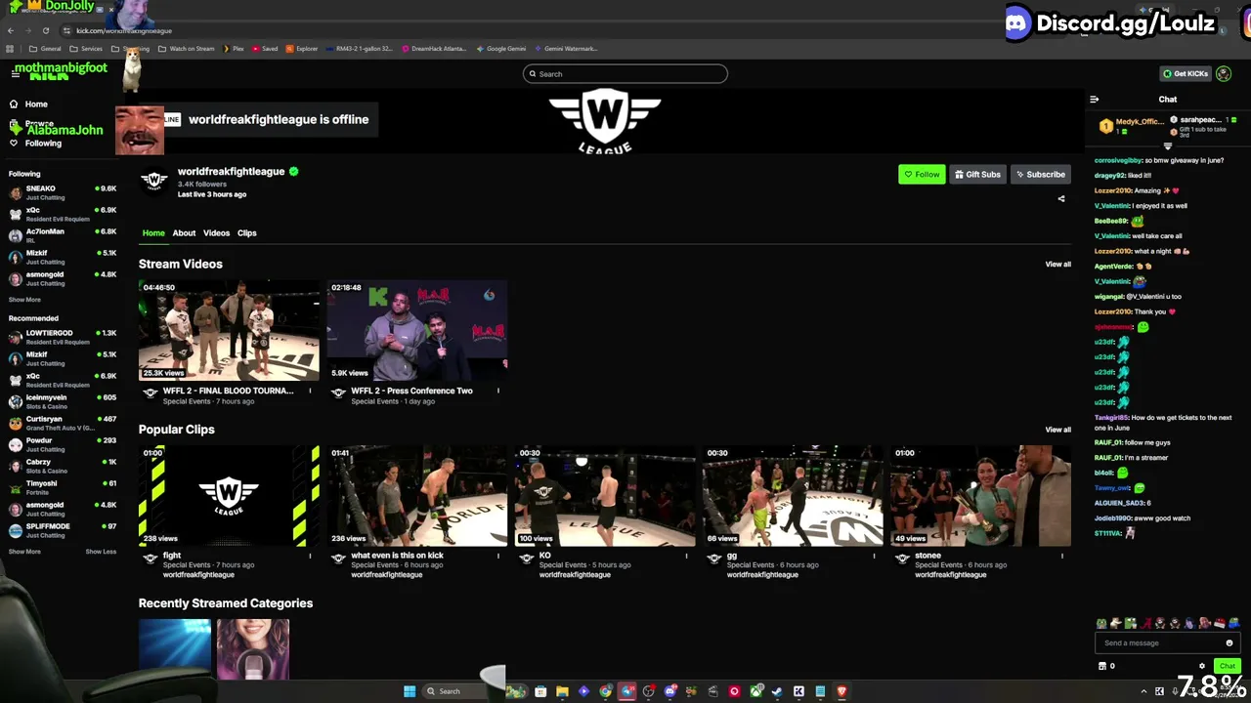Open the Plex bookmark in bookmarks bar
Viewport: 1251px width, 703px height.
(233, 49)
